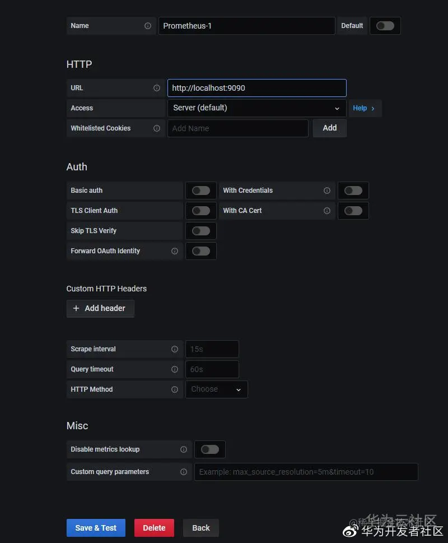This screenshot has width=448, height=543.
Task: Expand the Help section for Access
Action: click(364, 108)
